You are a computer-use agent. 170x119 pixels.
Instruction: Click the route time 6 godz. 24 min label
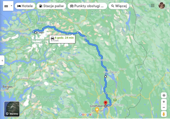click(x=64, y=38)
